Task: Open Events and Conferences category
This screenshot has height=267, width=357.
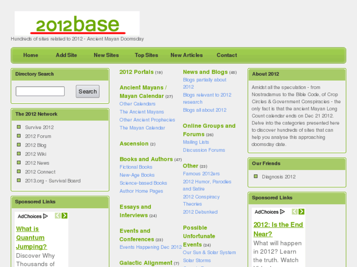Action: click(x=137, y=235)
